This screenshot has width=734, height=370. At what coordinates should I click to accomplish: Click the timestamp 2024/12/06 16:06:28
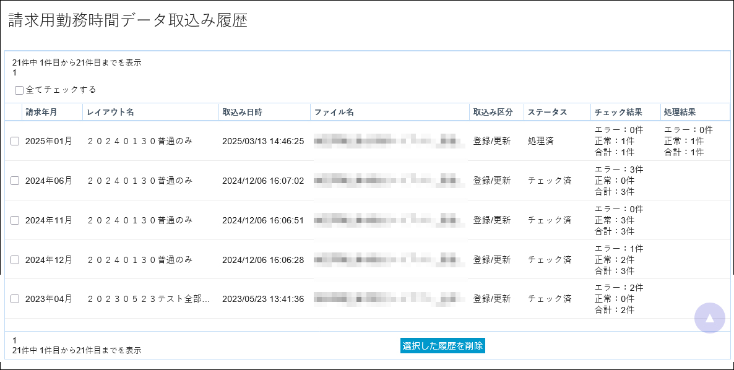[x=263, y=260]
